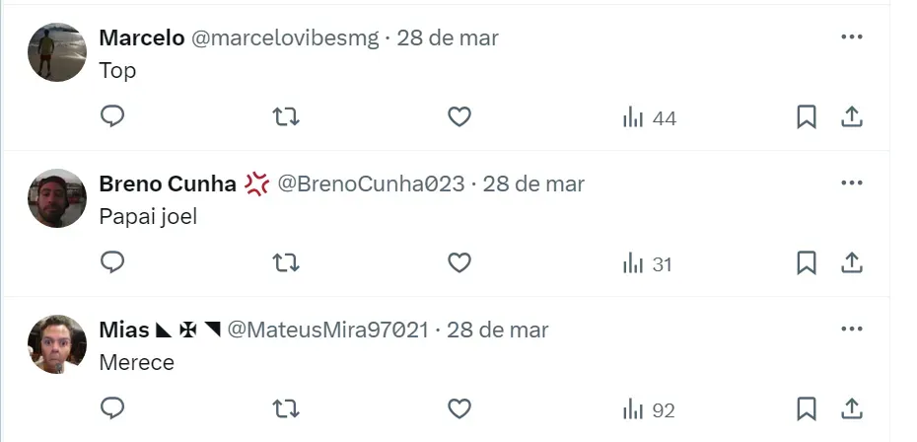The height and width of the screenshot is (442, 917).
Task: Bookmark Marcelo's tweet
Action: tap(807, 117)
